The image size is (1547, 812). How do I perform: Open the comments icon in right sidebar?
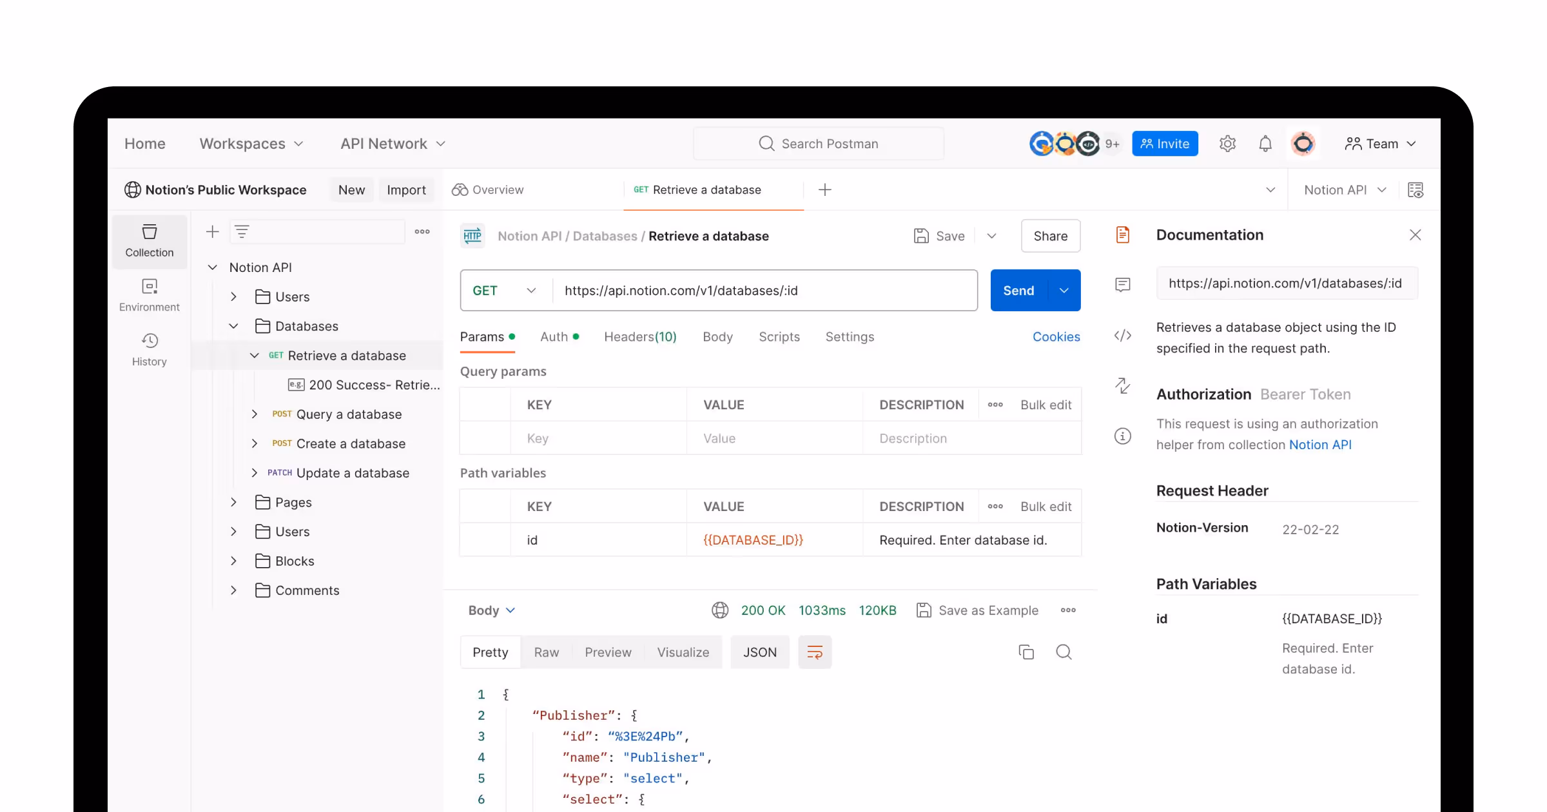click(x=1122, y=284)
